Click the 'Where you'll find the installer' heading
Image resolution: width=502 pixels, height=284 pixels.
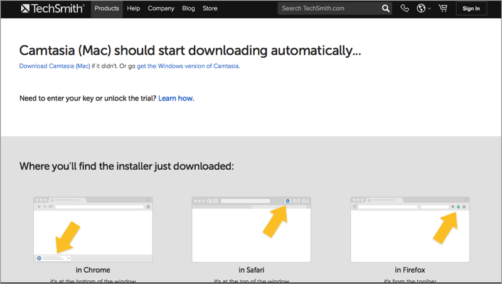pos(127,167)
